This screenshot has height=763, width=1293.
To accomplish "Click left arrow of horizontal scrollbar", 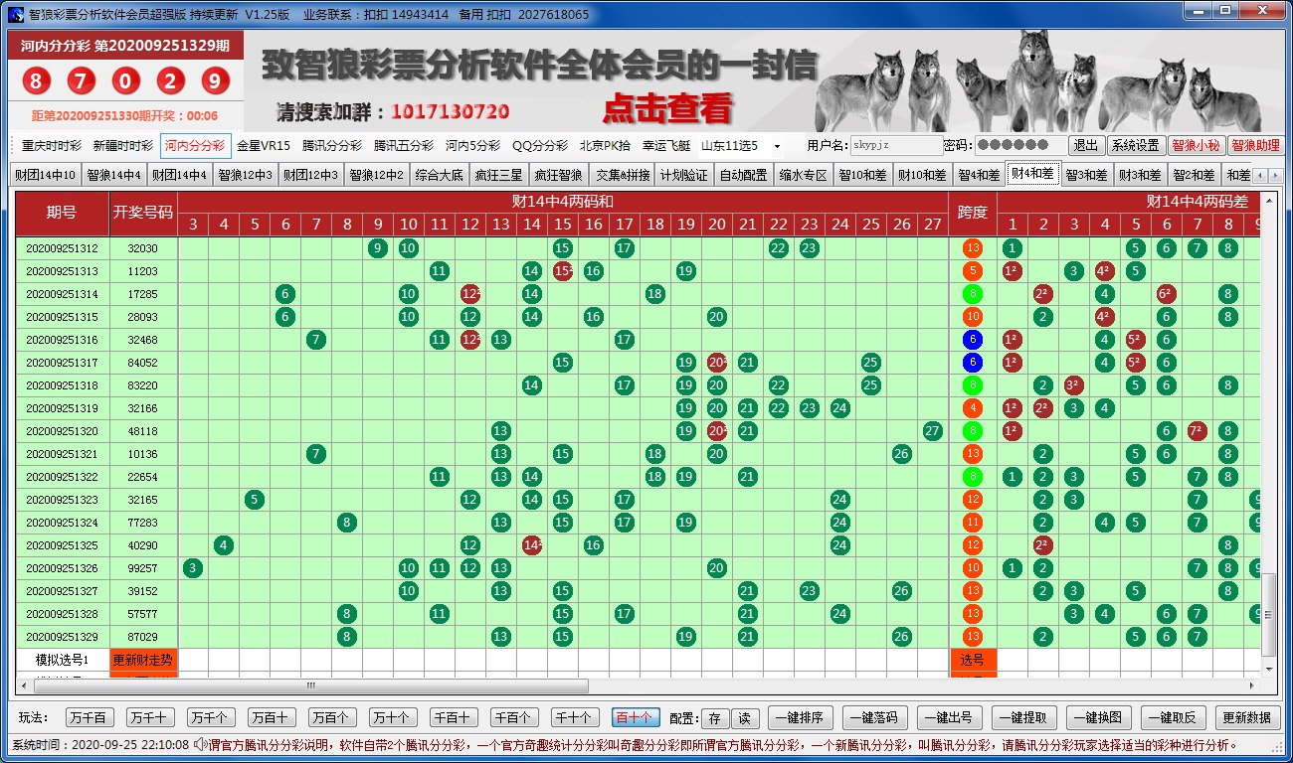I will (x=22, y=686).
